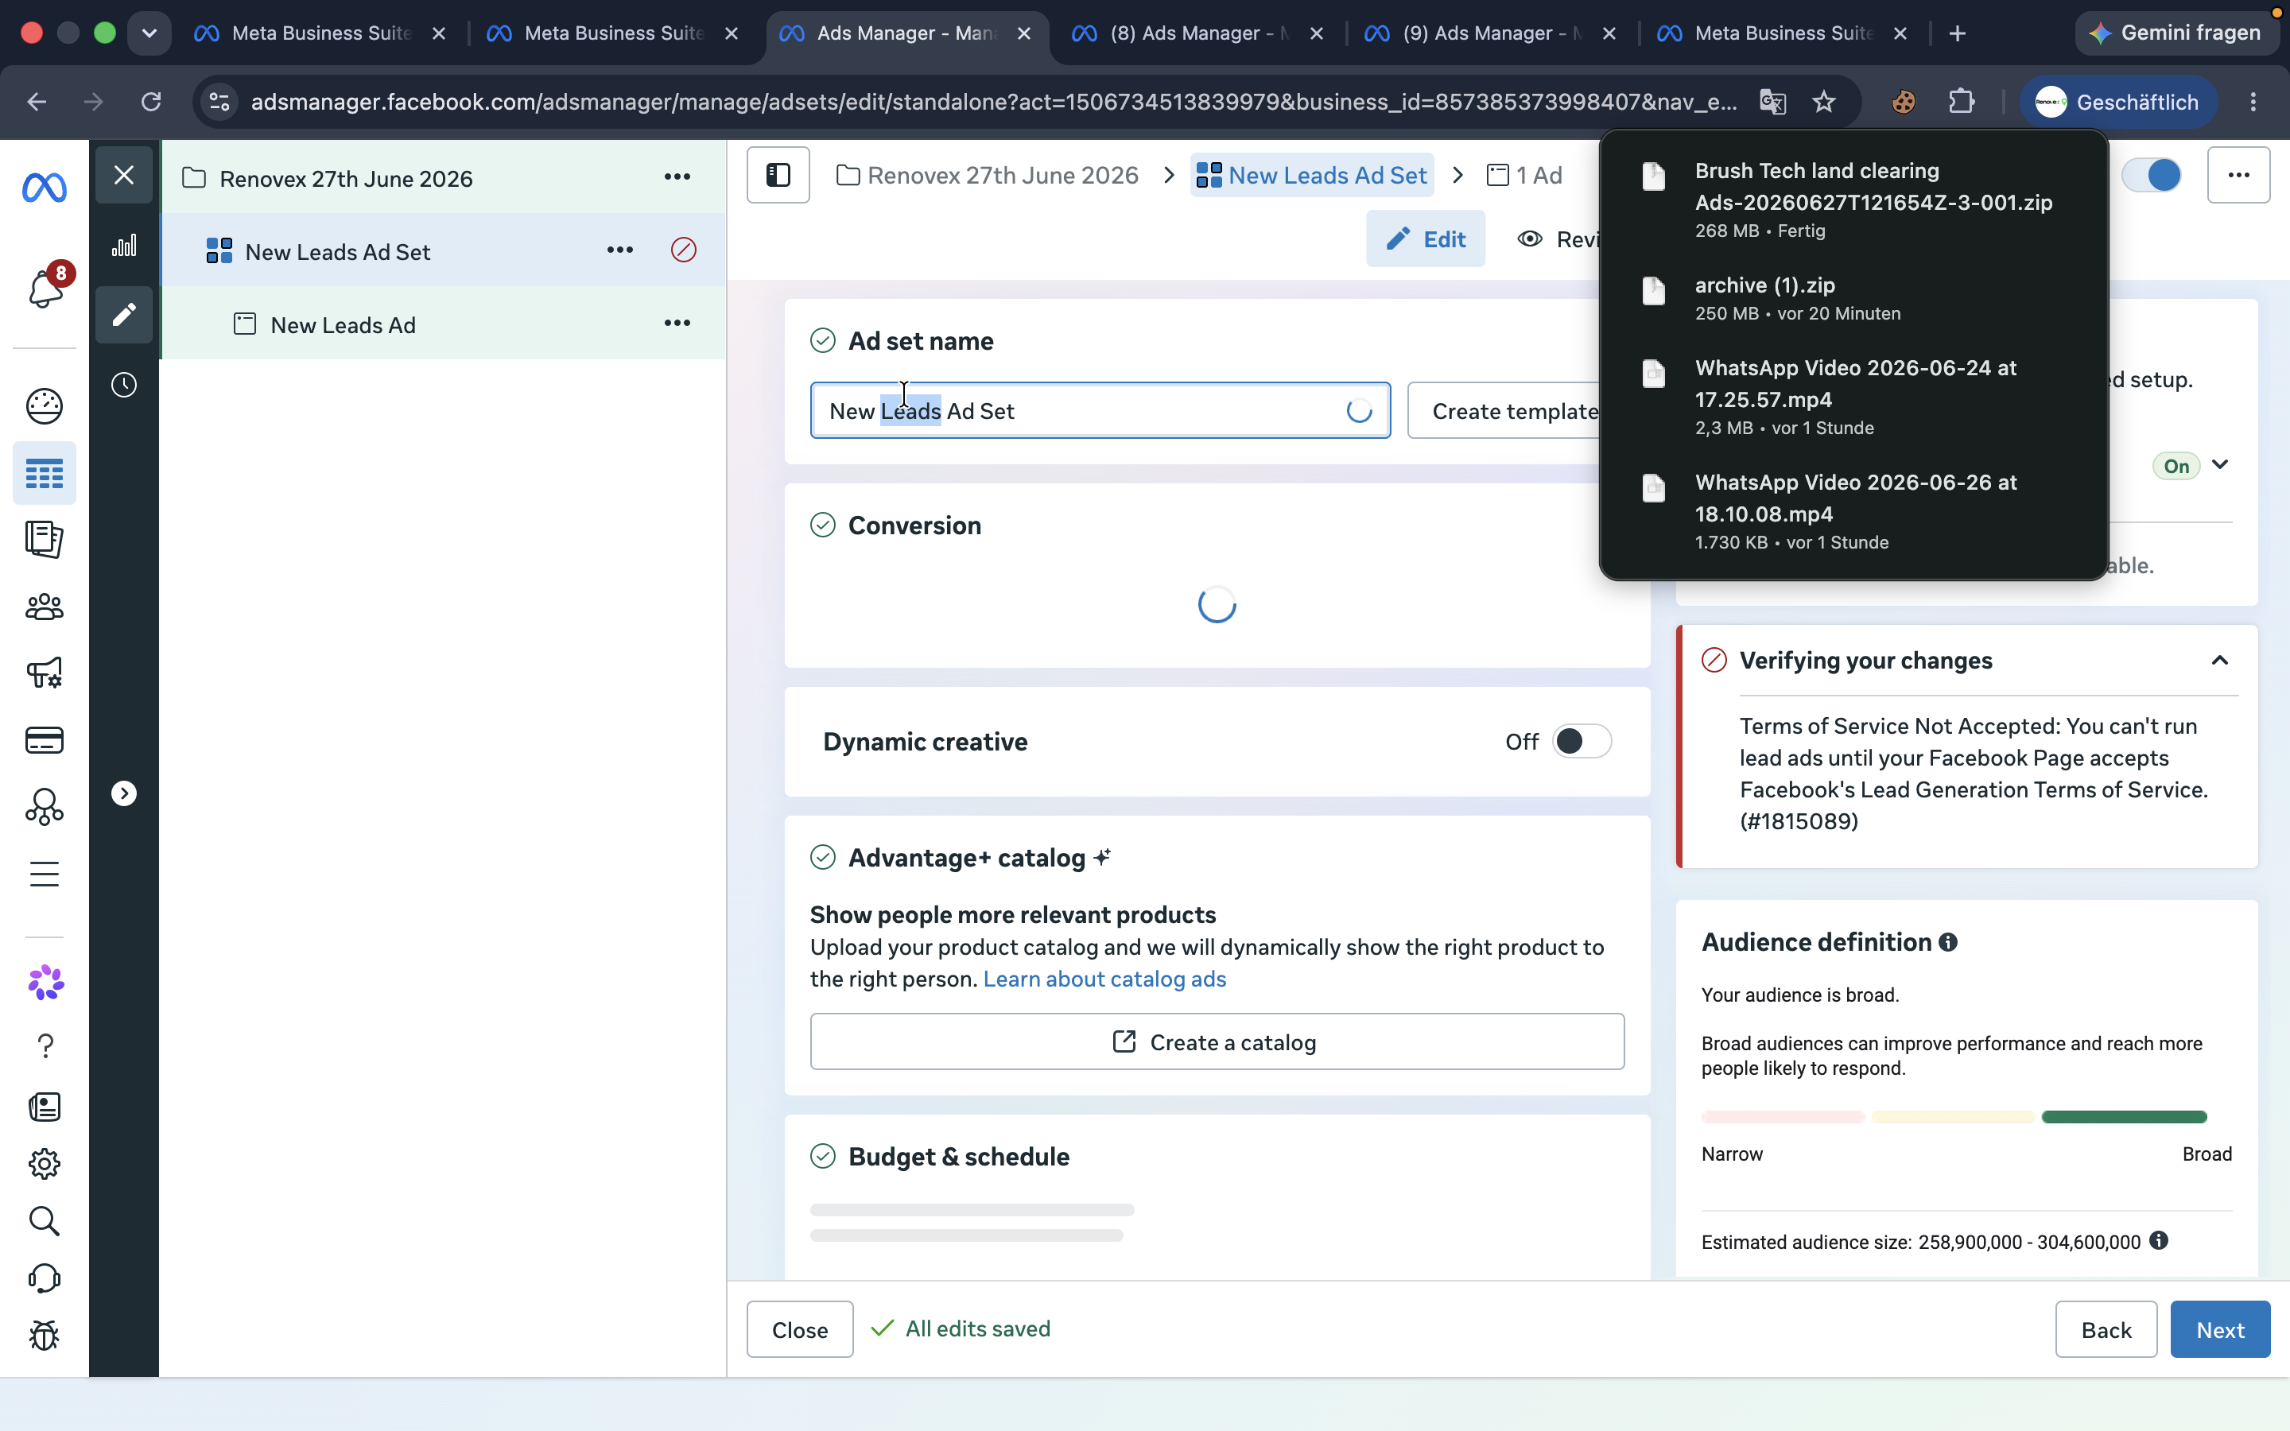The image size is (2290, 1431).
Task: Click the Next button
Action: pyautogui.click(x=2220, y=1330)
